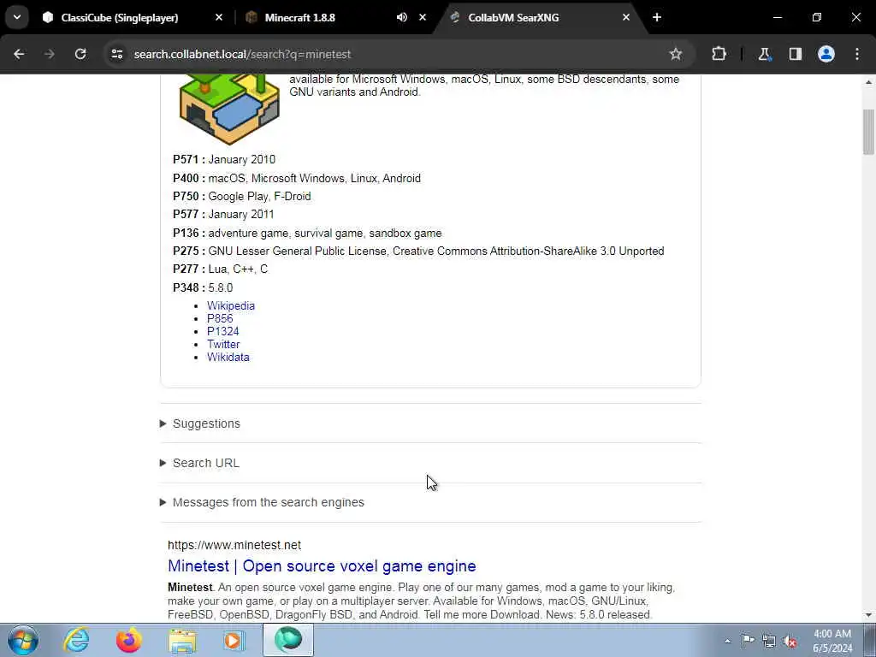The height and width of the screenshot is (657, 876).
Task: Open the P1324 link
Action: 223,331
